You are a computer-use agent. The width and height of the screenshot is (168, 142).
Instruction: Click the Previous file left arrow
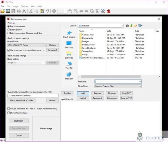tap(81, 11)
